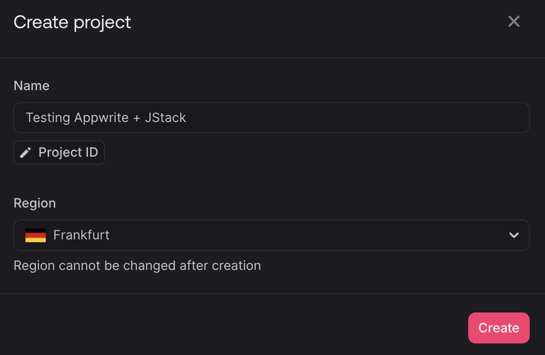The height and width of the screenshot is (355, 545).
Task: Place the cursor after 'JStack' in the Name field
Action: click(188, 117)
